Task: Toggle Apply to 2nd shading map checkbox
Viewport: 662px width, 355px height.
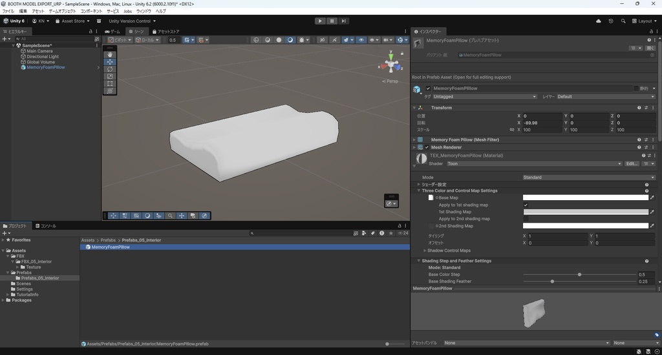Action: click(x=526, y=219)
